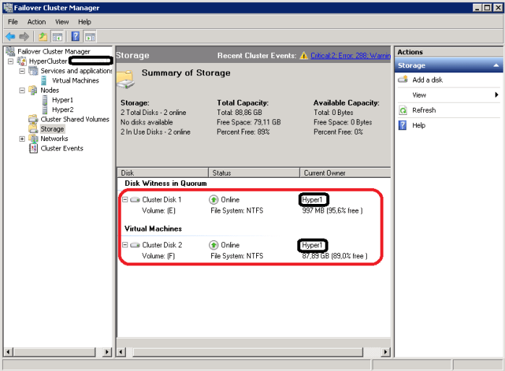
Task: Collapse the Cluster Disk 1 row
Action: coord(124,200)
